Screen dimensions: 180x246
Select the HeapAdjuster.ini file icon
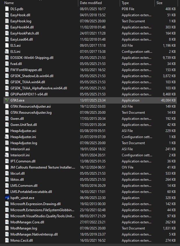point(7,137)
